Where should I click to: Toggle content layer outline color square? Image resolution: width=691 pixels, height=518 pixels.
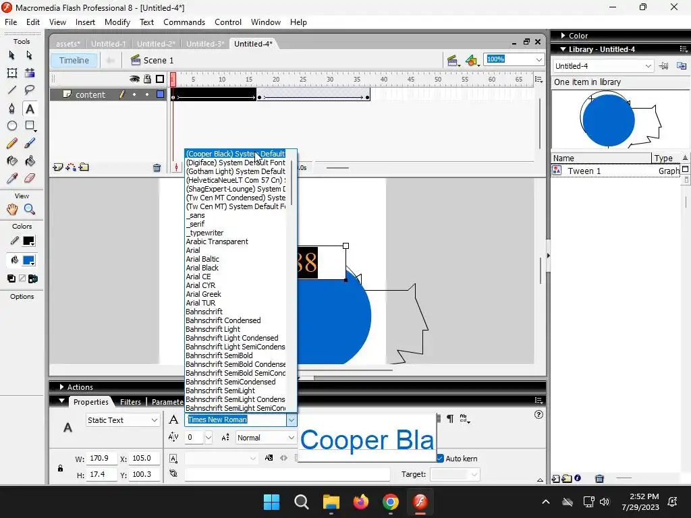pyautogui.click(x=161, y=94)
